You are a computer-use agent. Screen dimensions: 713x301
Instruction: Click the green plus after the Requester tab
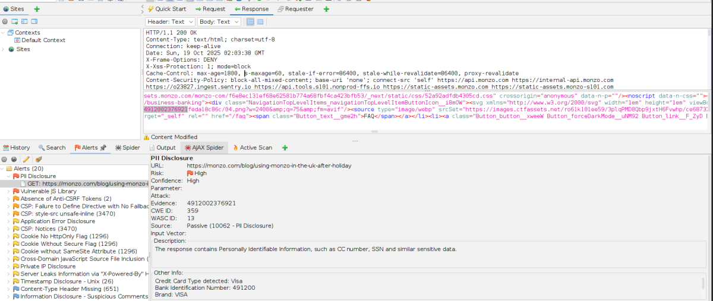(x=326, y=9)
